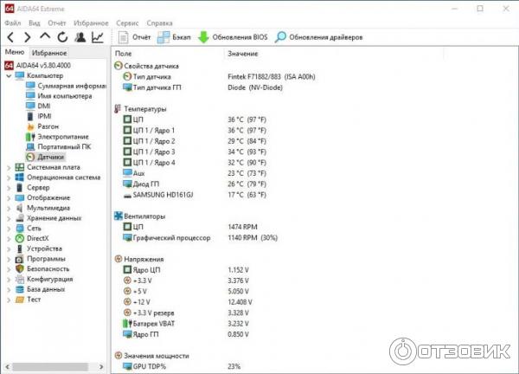This screenshot has height=374, width=519.
Task: Go forward with the right arrow
Action: pos(28,37)
